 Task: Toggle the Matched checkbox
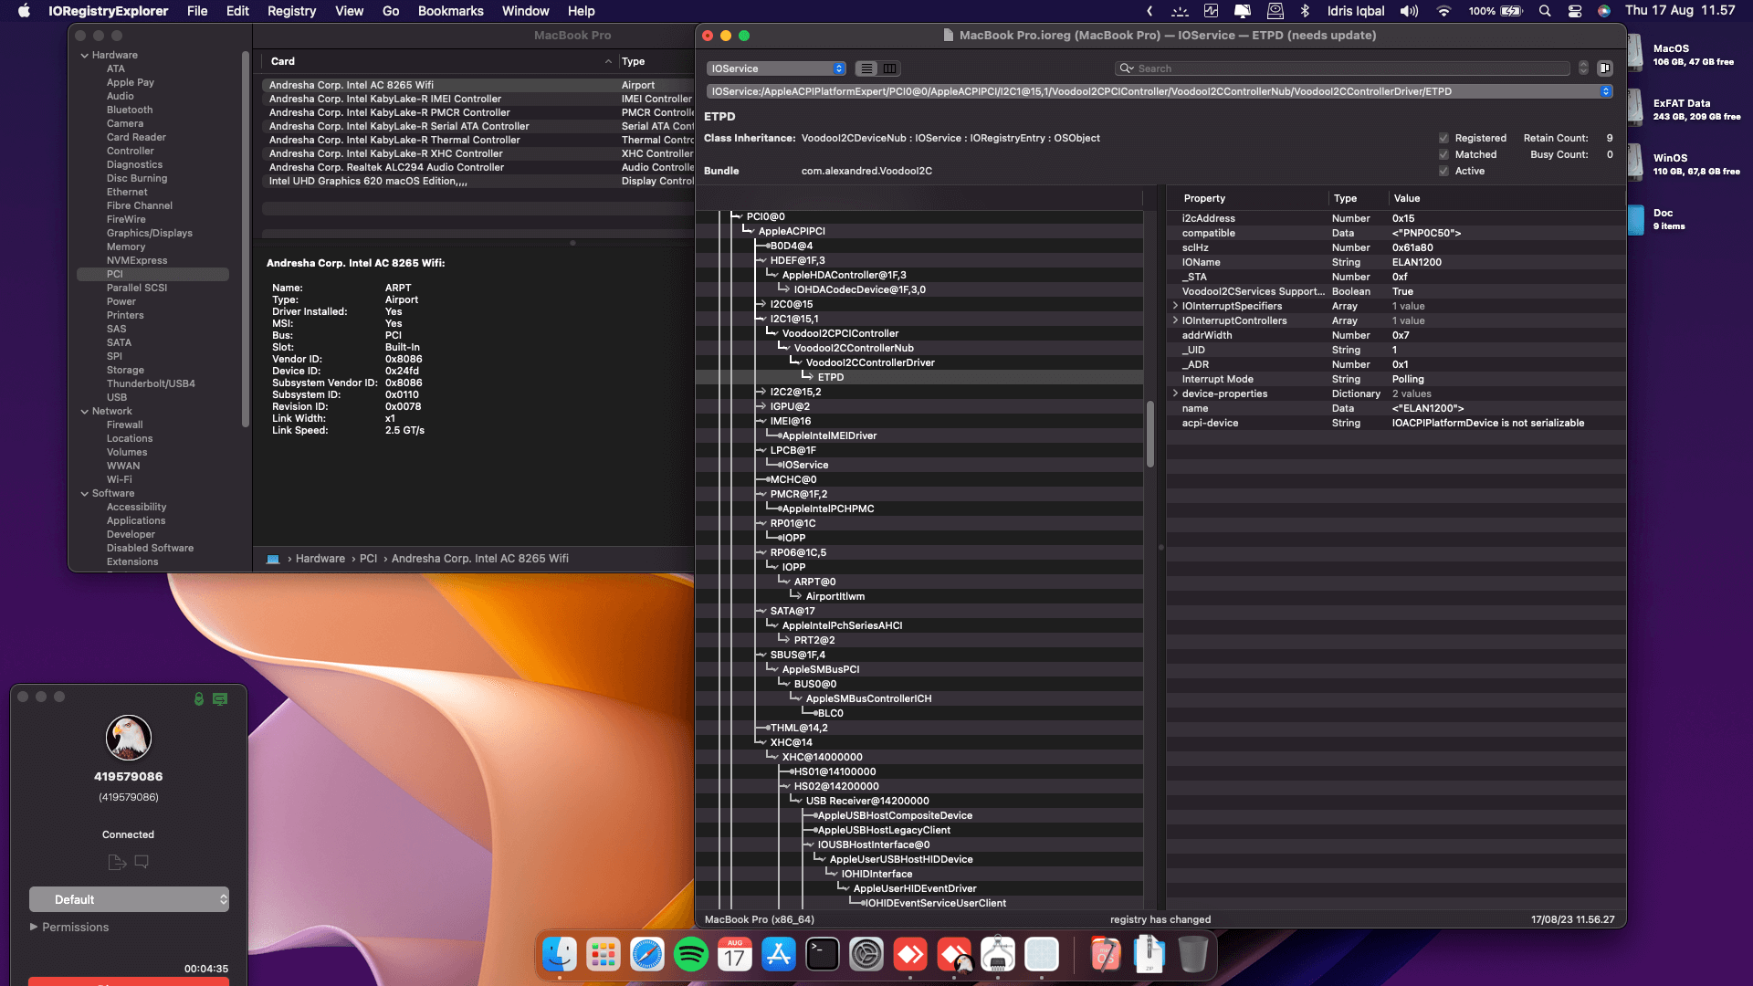coord(1443,155)
